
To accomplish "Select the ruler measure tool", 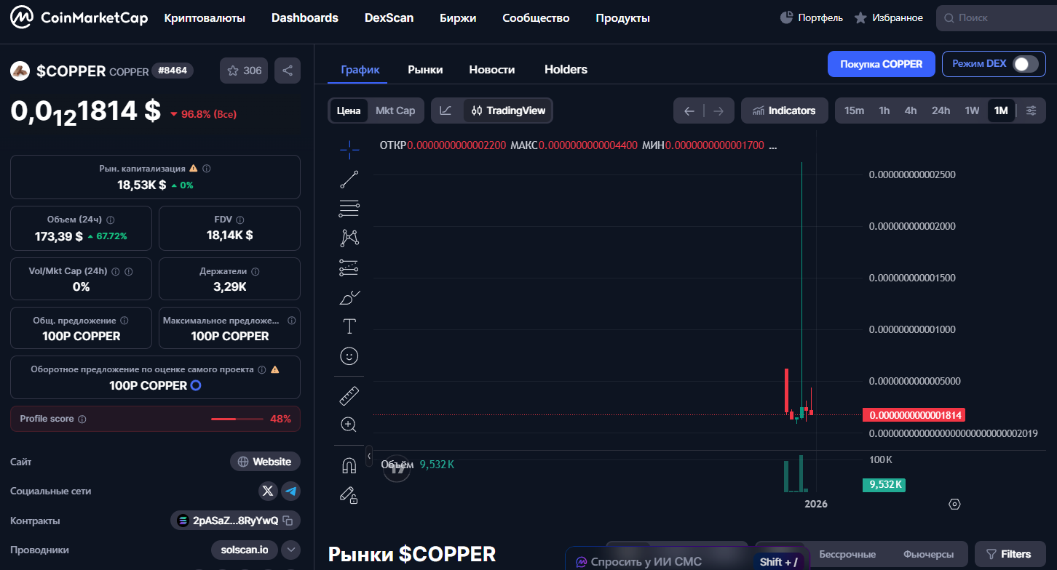I will coord(349,396).
